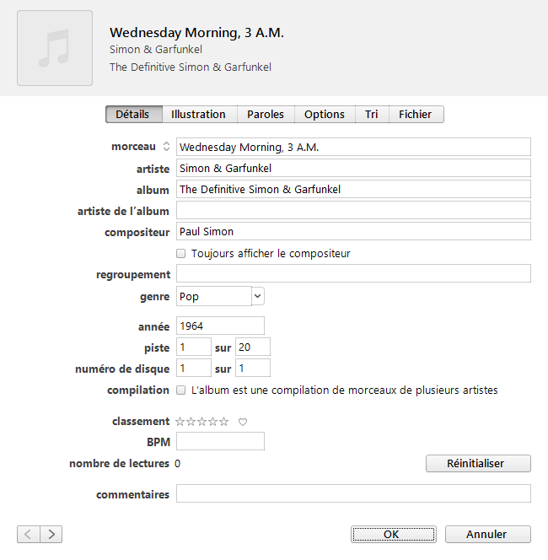The image size is (548, 560).
Task: Click the année field showing 1964
Action: [x=220, y=326]
